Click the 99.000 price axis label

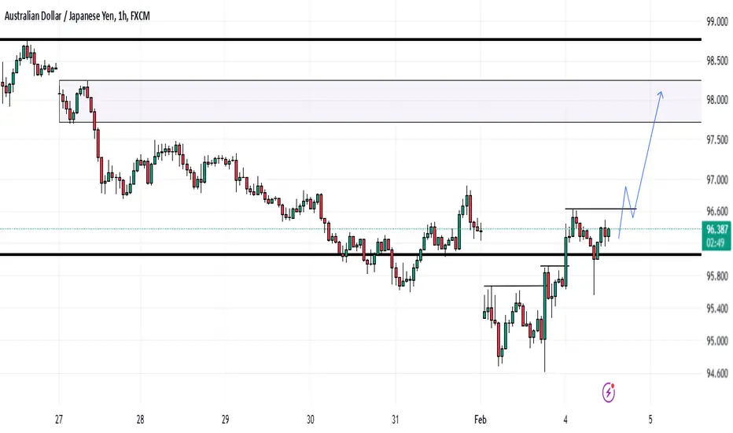(717, 21)
